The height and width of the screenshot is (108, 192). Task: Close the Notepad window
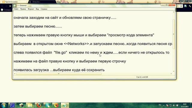pyautogui.click(x=172, y=5)
